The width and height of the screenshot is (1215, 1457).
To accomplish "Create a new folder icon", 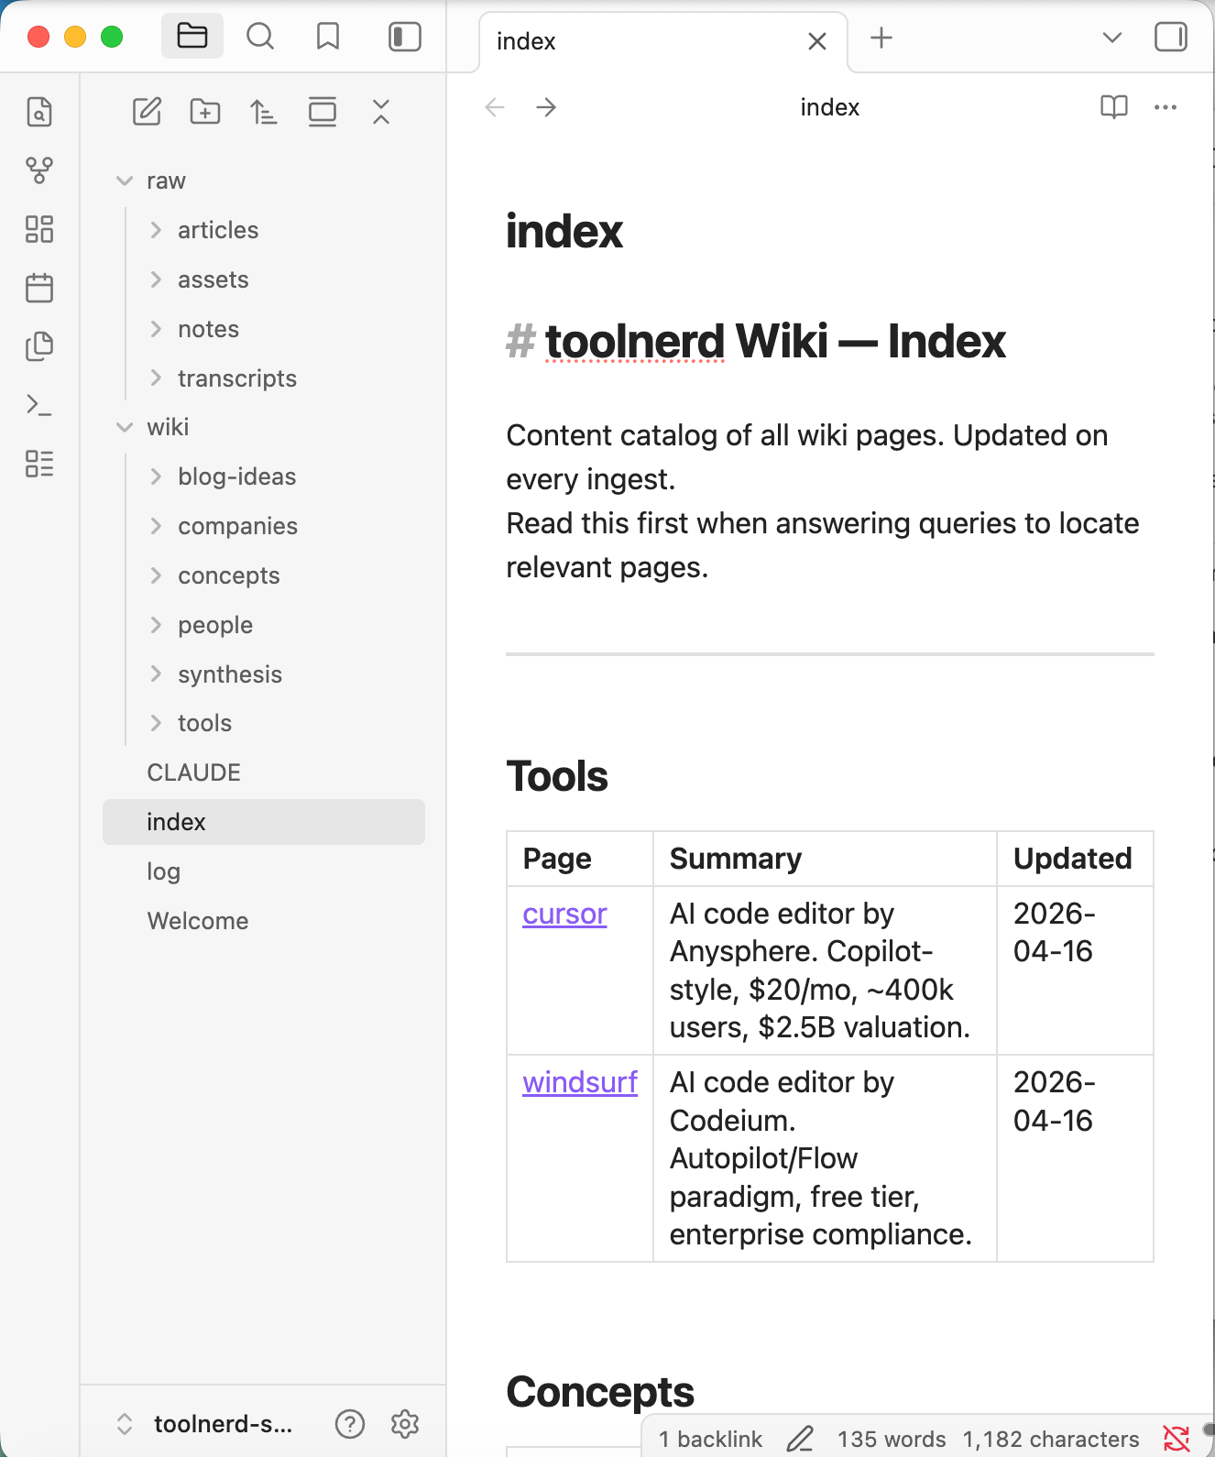I will (x=205, y=112).
